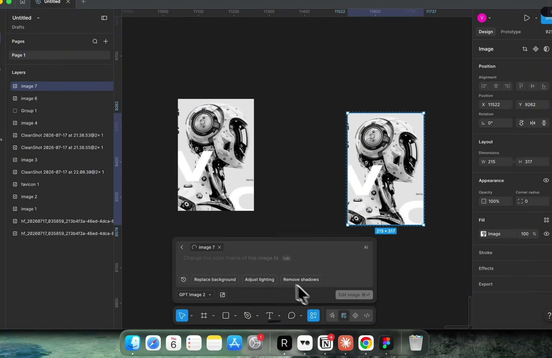Open user avatar dropdown
This screenshot has width=552, height=358.
tap(490, 18)
